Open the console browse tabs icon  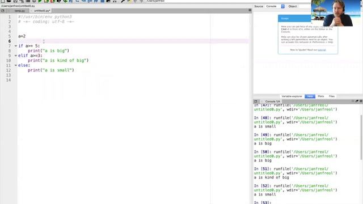256,101
